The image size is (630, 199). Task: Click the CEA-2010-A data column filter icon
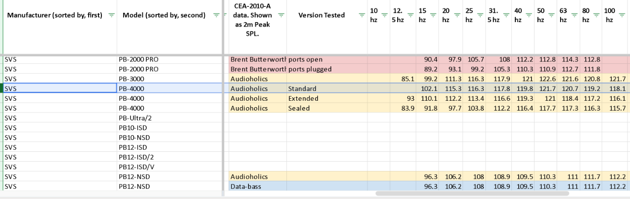click(281, 15)
